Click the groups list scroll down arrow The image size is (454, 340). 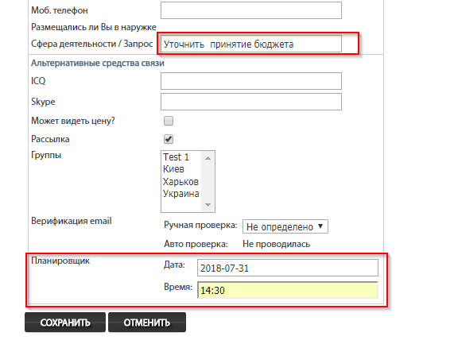208,205
